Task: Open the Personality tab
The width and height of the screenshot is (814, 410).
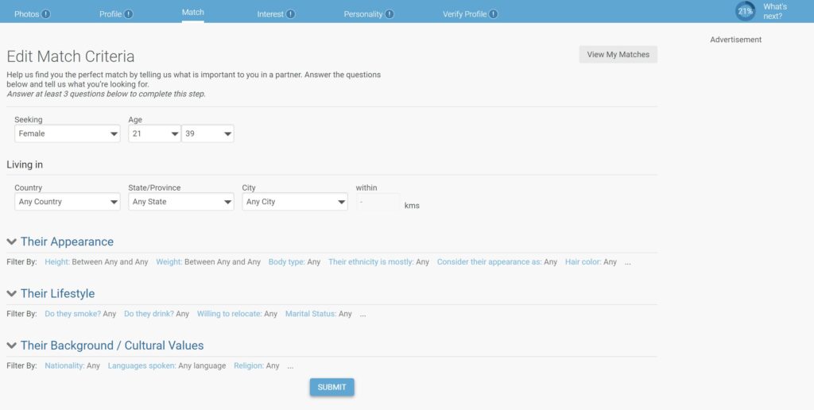Action: pos(362,14)
